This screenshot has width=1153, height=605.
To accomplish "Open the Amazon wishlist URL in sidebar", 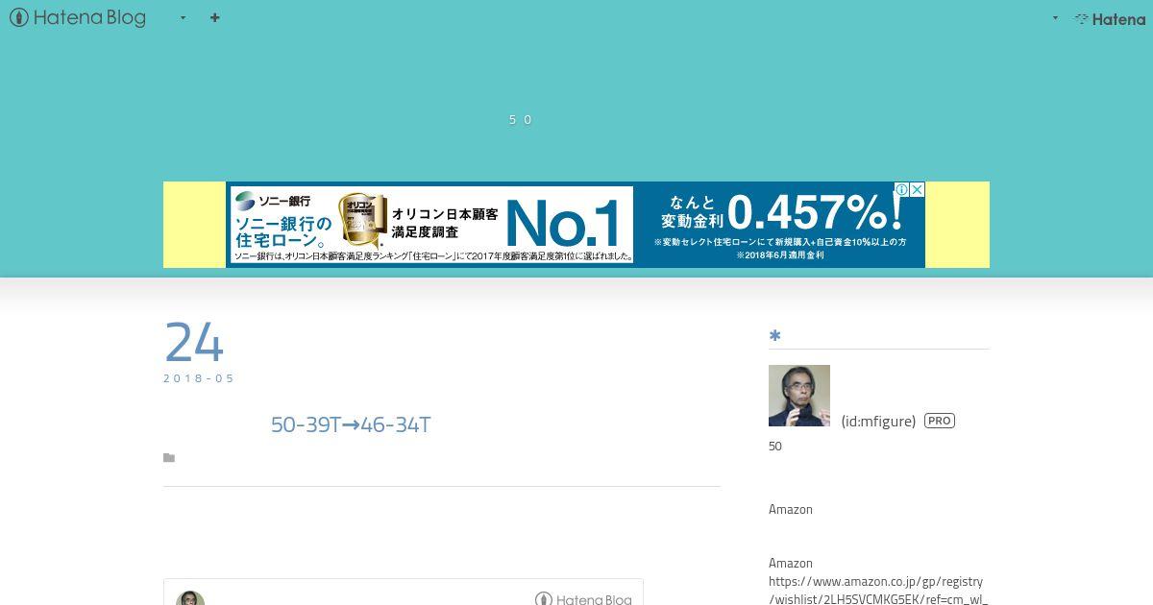I will pos(878,591).
